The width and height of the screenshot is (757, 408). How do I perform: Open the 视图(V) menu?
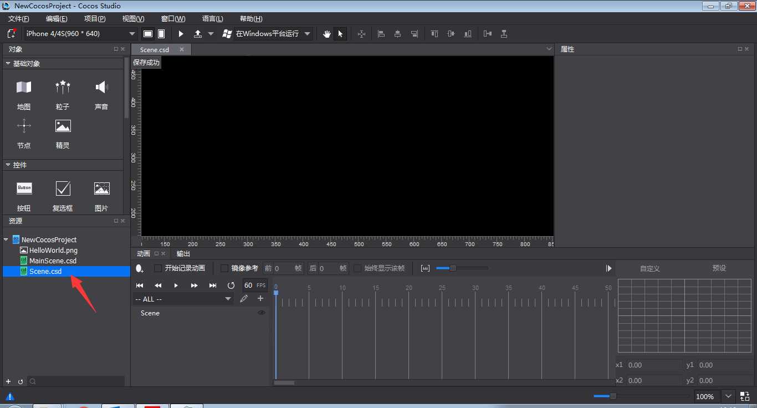tap(133, 19)
